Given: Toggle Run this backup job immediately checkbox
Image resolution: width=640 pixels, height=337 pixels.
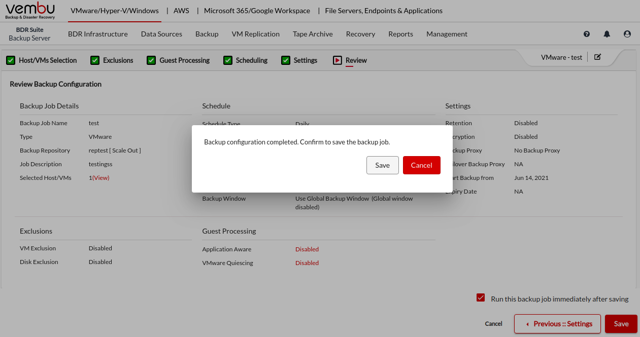Looking at the screenshot, I should click(481, 298).
